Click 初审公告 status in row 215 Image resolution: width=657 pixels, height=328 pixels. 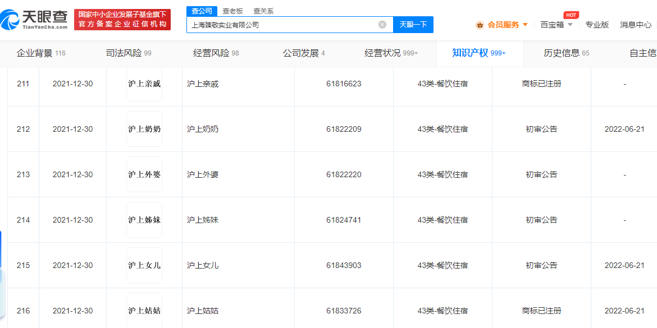pos(541,265)
